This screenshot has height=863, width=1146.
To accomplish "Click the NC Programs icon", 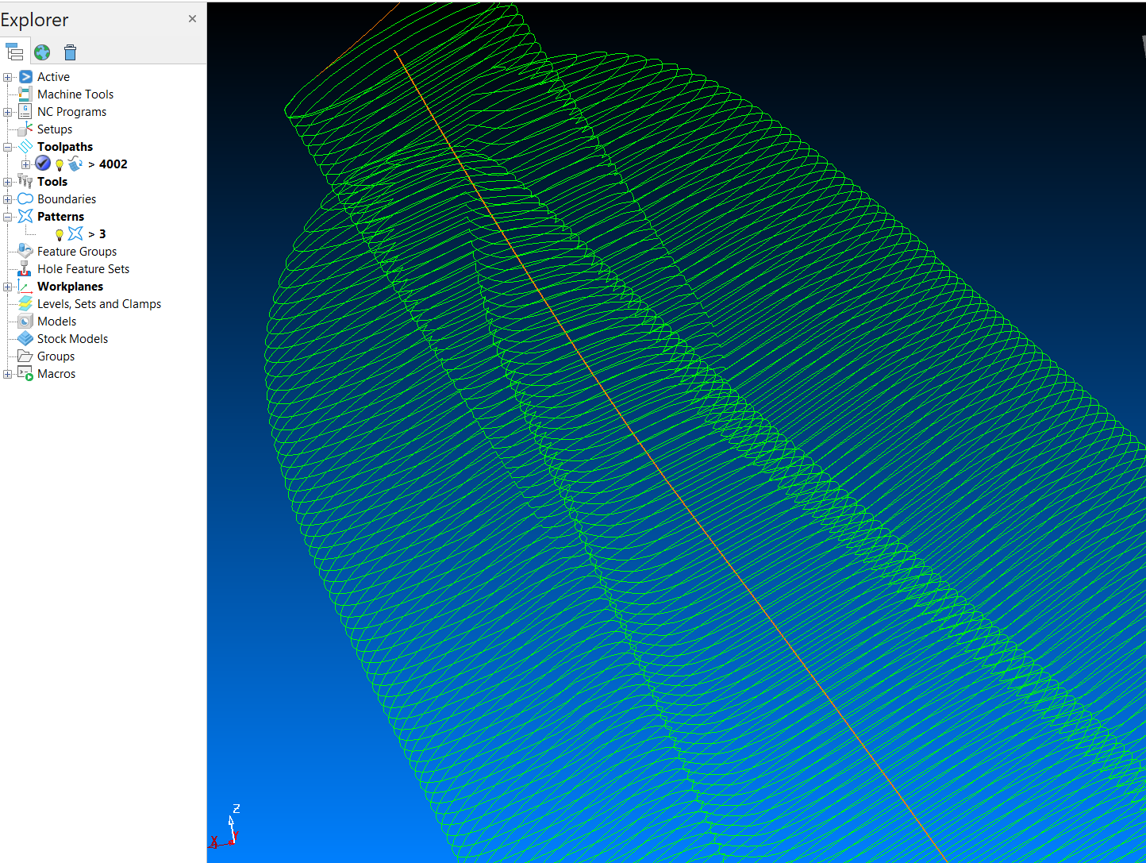I will pyautogui.click(x=23, y=111).
